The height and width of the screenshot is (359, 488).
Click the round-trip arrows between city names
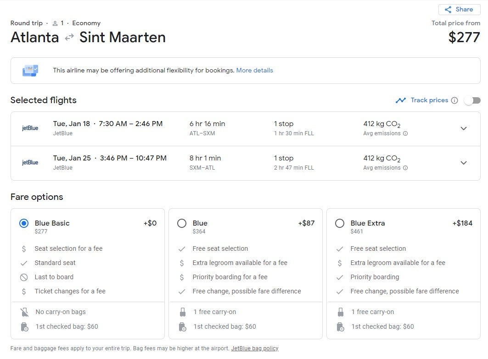point(69,38)
